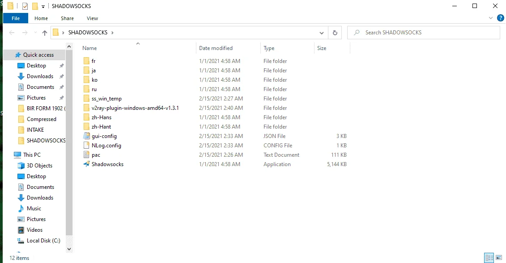506x263 pixels.
Task: Open Pictures pinned under Quick access
Action: pos(36,97)
